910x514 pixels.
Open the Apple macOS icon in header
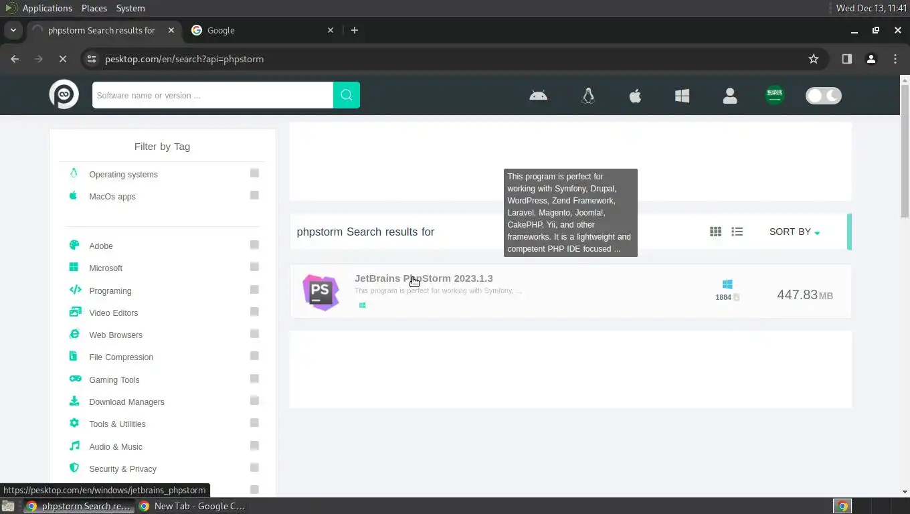point(635,96)
